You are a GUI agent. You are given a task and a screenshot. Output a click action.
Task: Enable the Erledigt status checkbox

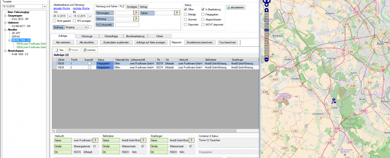(x=185, y=14)
